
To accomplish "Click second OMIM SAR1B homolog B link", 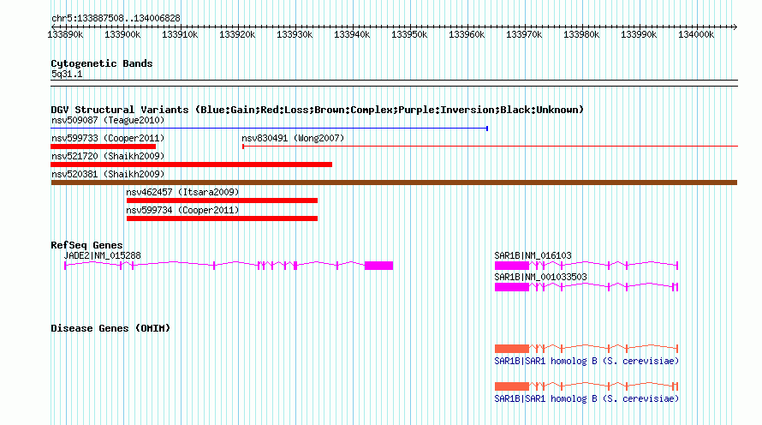I will pyautogui.click(x=586, y=398).
